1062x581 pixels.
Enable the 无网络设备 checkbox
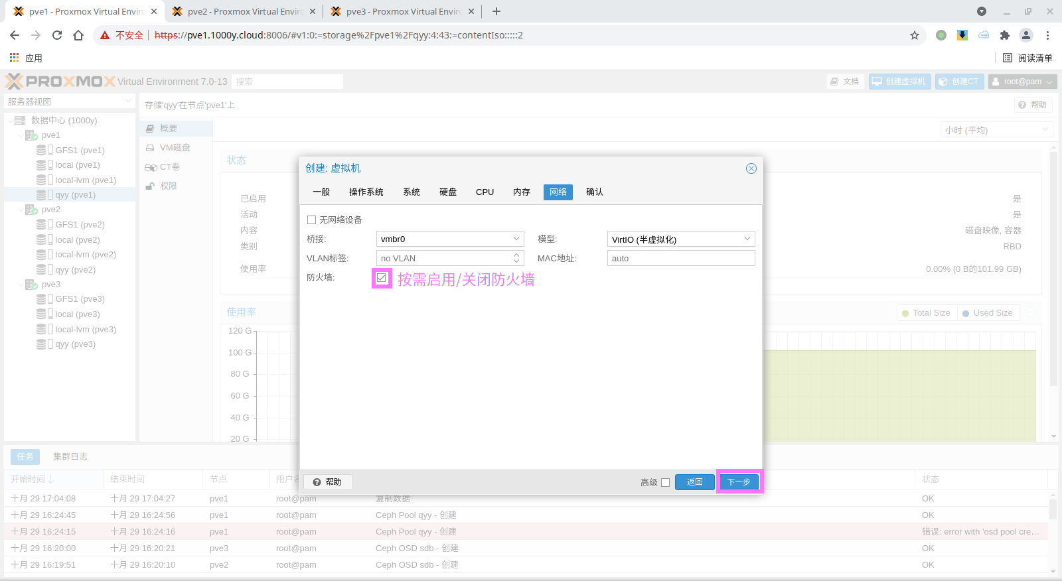pyautogui.click(x=311, y=220)
